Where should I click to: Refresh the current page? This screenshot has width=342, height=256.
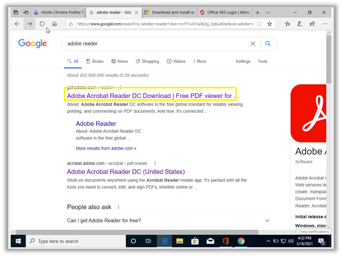point(42,24)
